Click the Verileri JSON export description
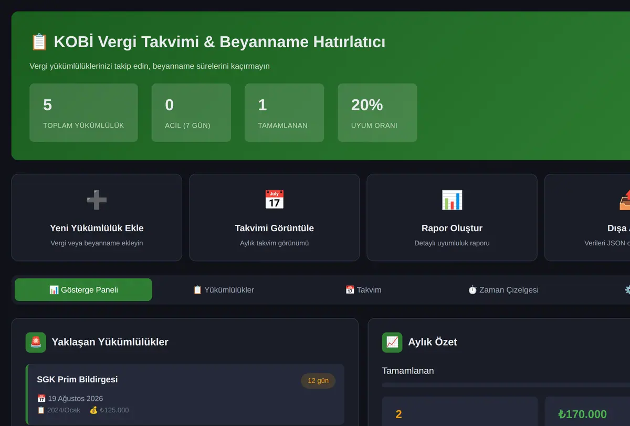The width and height of the screenshot is (630, 426). [607, 243]
